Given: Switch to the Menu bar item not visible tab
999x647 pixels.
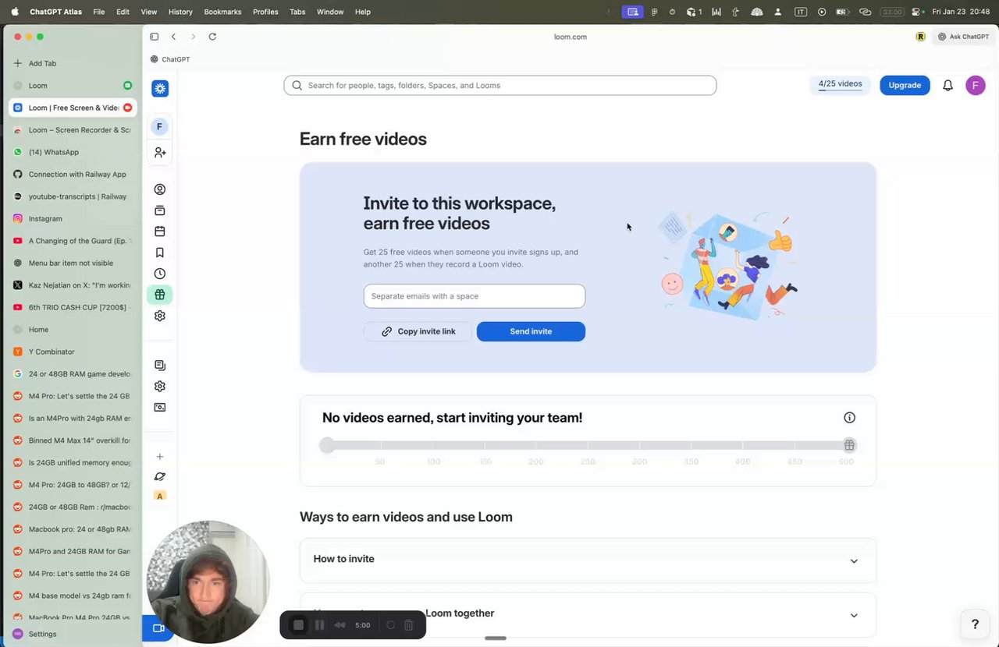Looking at the screenshot, I should pos(73,263).
